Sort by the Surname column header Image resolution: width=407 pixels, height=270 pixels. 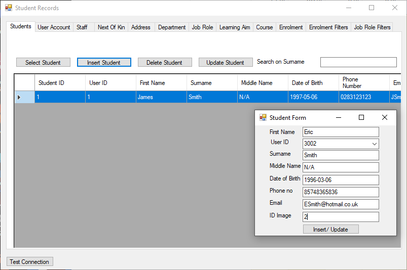pos(212,83)
